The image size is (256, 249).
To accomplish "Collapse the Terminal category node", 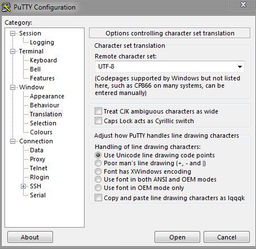I will (x=12, y=51).
